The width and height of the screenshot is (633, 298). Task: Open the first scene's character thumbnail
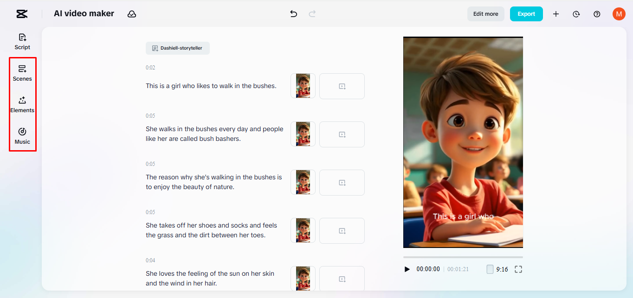(x=303, y=86)
